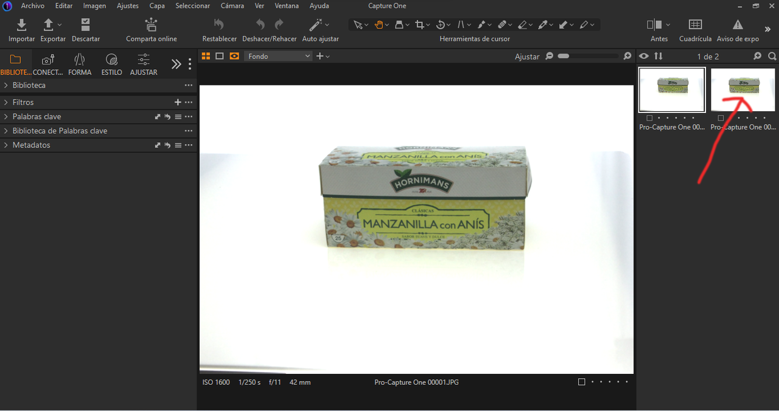
Task: Open the add layer plus dropdown
Action: point(323,56)
